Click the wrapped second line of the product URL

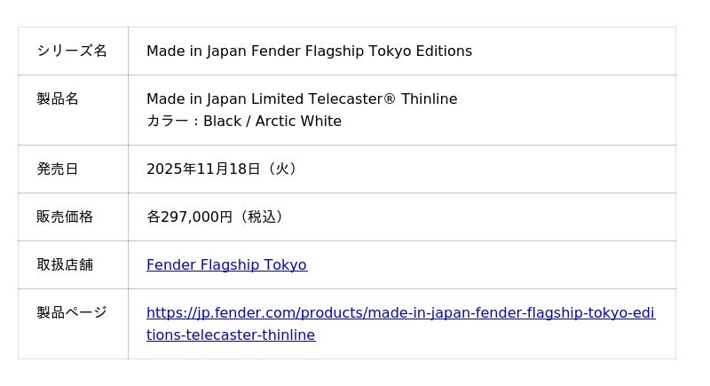231,335
